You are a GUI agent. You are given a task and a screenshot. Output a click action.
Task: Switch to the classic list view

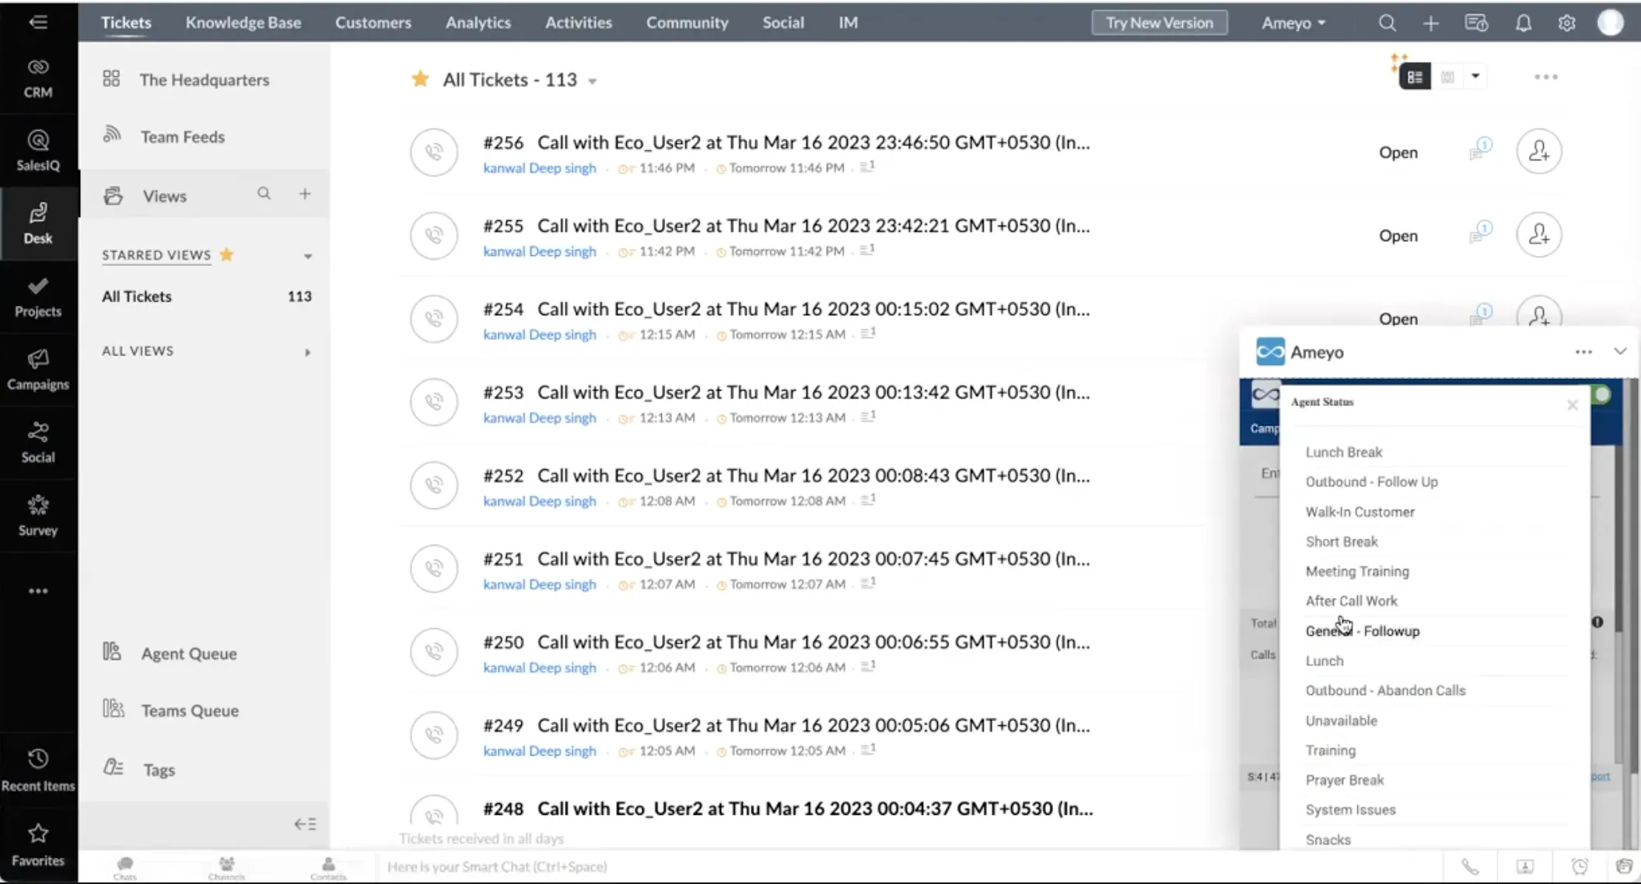click(1415, 77)
